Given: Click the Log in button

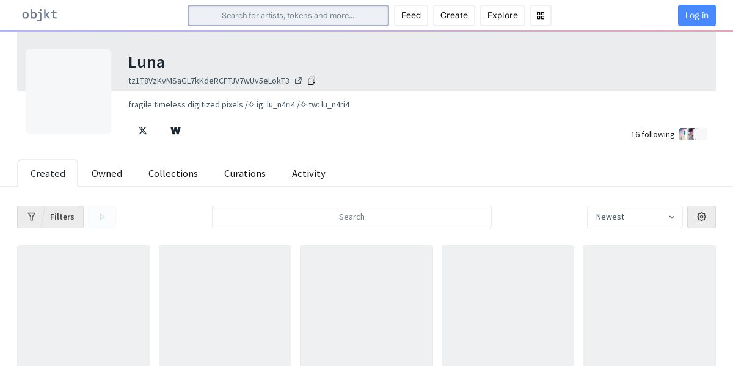Looking at the screenshot, I should [697, 16].
